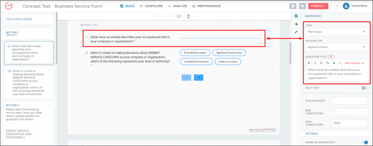Open the Validate As Alphanumeric dropdown
This screenshot has height=146, width=373.
pos(335,47)
